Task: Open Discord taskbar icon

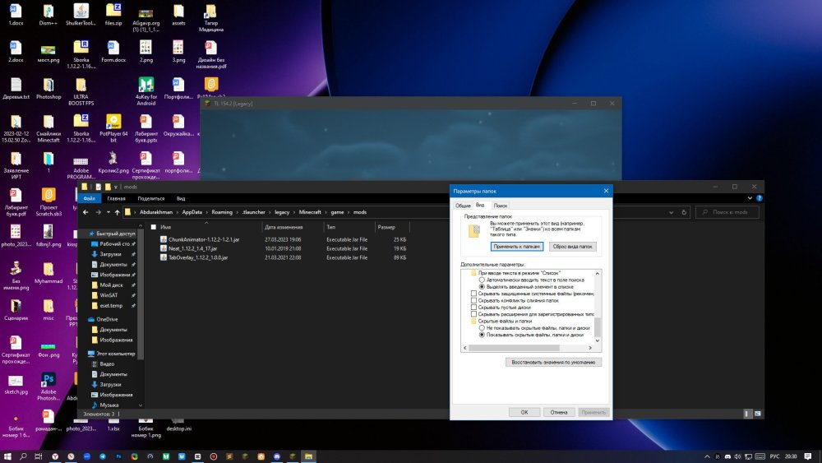Action: pos(277,456)
